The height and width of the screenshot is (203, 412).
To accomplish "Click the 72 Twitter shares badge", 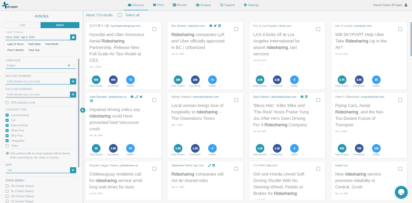I will coord(131,80).
